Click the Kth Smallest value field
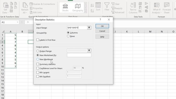Screen dimensions: 176x99 [74, 76]
